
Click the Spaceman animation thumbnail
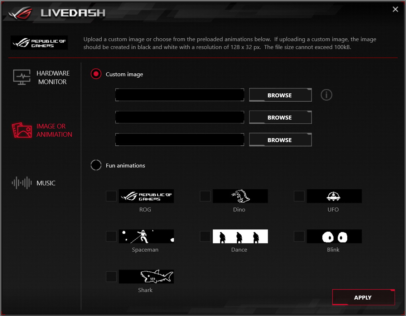(146, 236)
